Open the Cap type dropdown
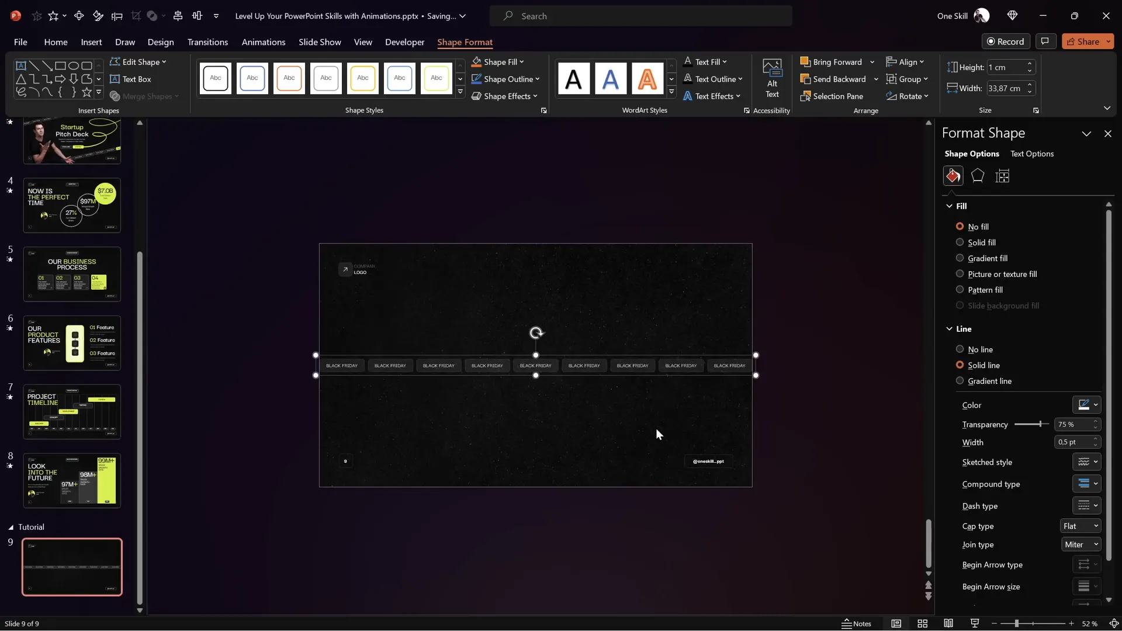This screenshot has height=631, width=1122. 1080,526
